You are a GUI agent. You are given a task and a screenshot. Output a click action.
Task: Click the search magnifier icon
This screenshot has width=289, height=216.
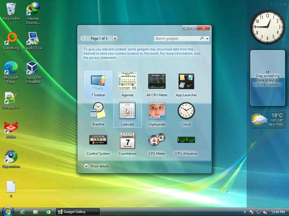pyautogui.click(x=202, y=38)
